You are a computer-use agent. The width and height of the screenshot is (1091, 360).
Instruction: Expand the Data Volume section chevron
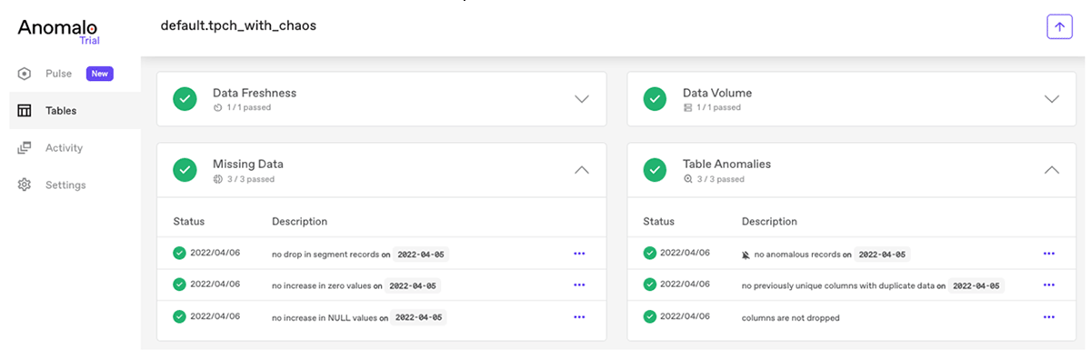point(1052,99)
